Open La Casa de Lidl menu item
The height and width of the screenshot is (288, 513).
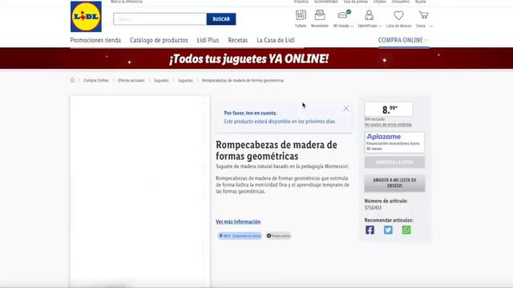(276, 40)
